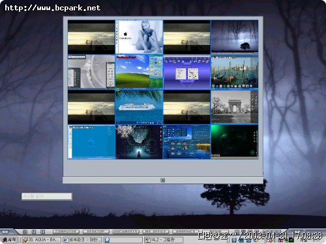Open the misty forest lone tree thumbnail
The height and width of the screenshot is (244, 326).
tap(235, 37)
